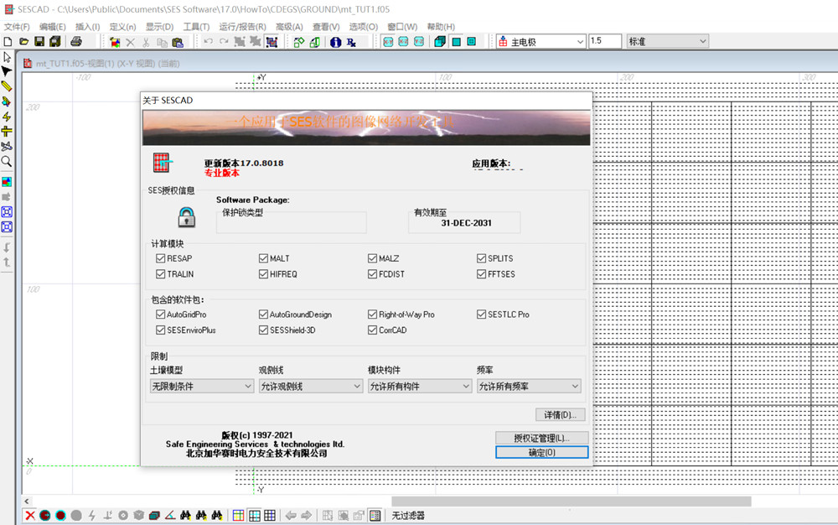Click the red angle measure icon
Viewport: 838px width, 525px height.
pos(170,516)
